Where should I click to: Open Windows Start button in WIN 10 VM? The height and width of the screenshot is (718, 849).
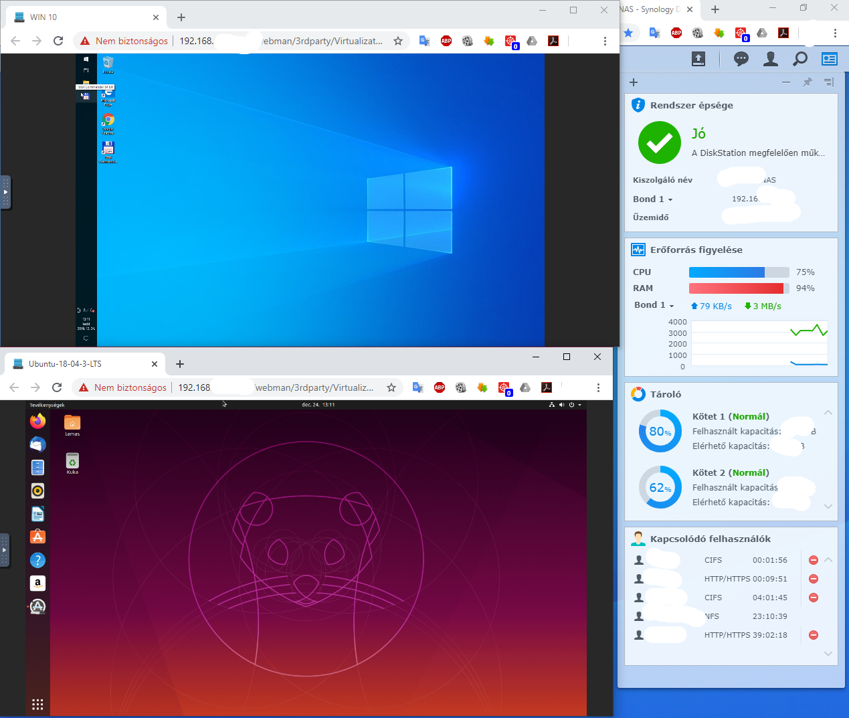tap(86, 59)
